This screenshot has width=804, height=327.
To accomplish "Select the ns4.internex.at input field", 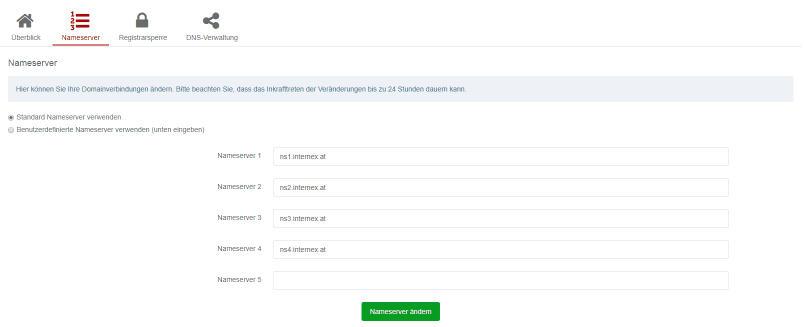I will tap(500, 249).
